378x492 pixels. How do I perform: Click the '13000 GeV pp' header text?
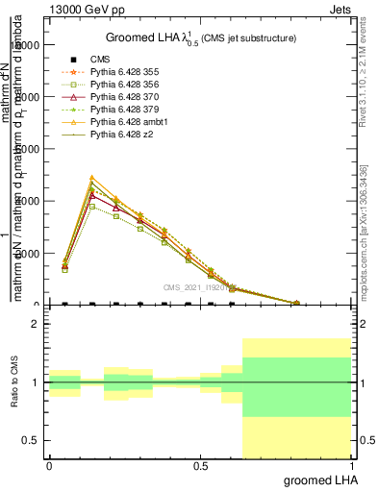[87, 10]
